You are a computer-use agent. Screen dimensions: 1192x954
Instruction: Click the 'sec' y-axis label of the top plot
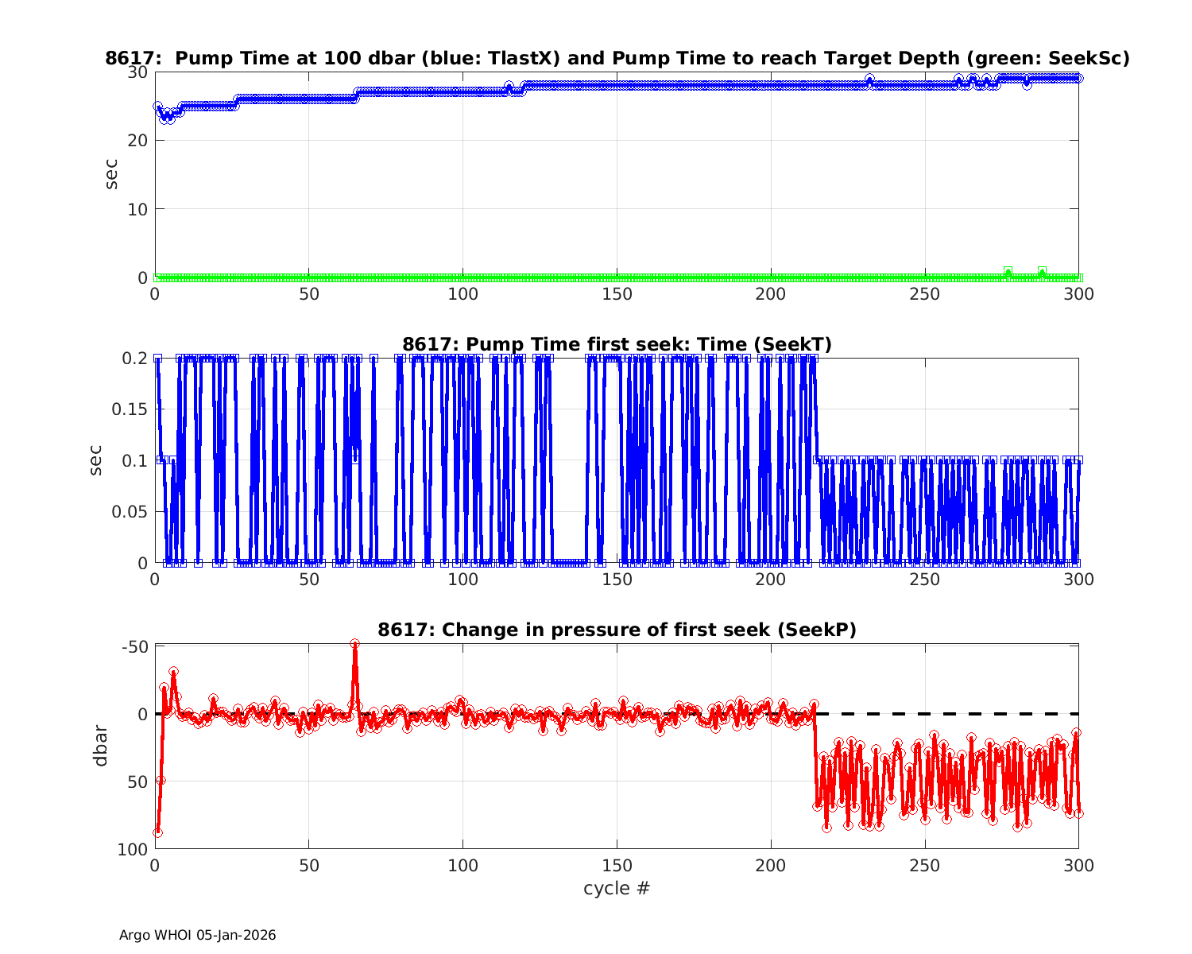click(111, 174)
